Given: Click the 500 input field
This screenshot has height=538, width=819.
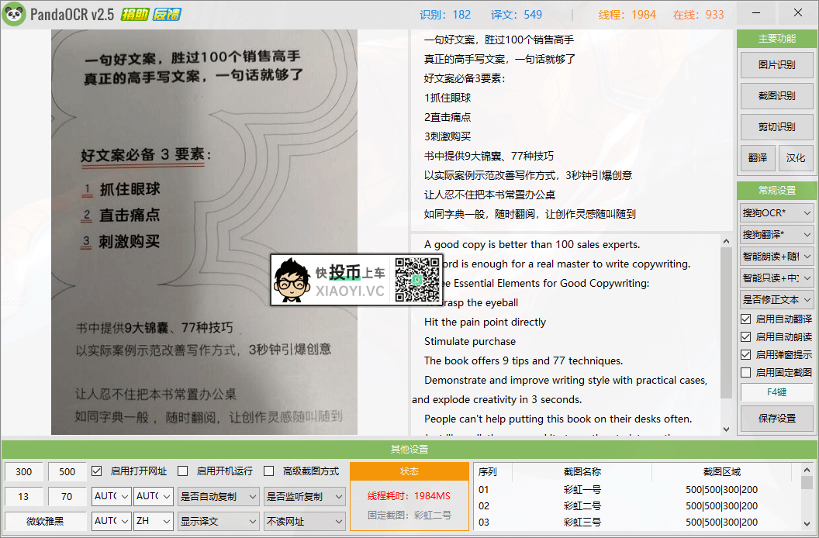Looking at the screenshot, I should (x=67, y=471).
